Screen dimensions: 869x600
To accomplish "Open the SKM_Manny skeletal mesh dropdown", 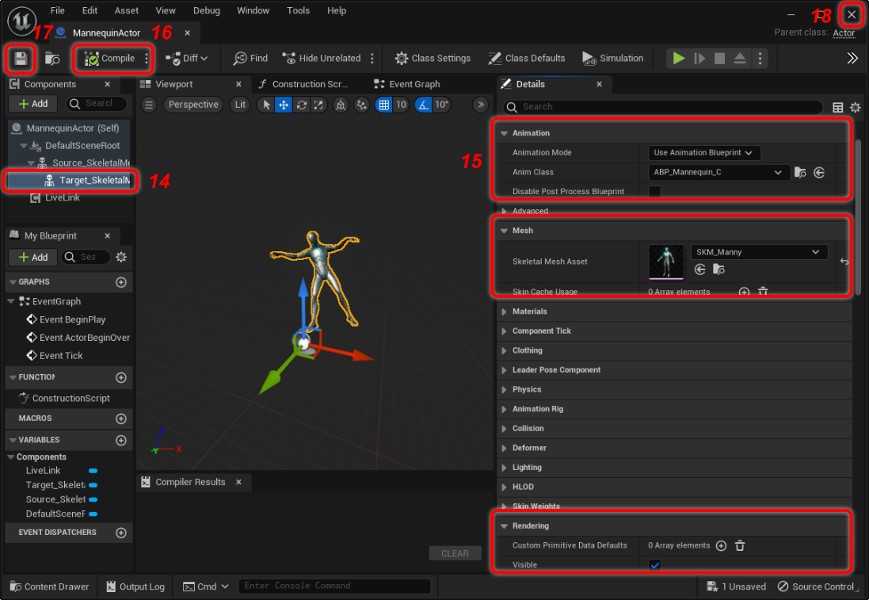I will pos(758,252).
